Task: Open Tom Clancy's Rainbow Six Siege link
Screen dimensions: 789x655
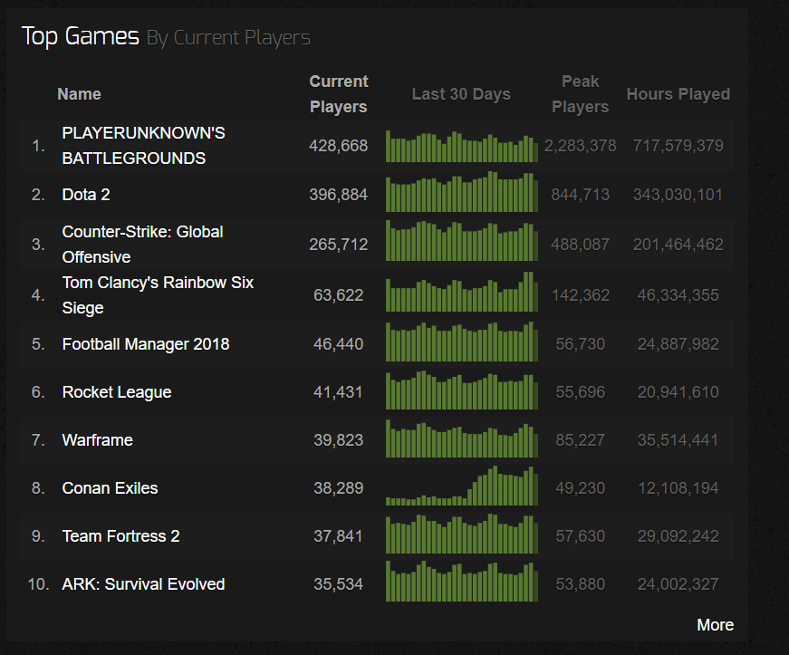Action: (x=158, y=295)
